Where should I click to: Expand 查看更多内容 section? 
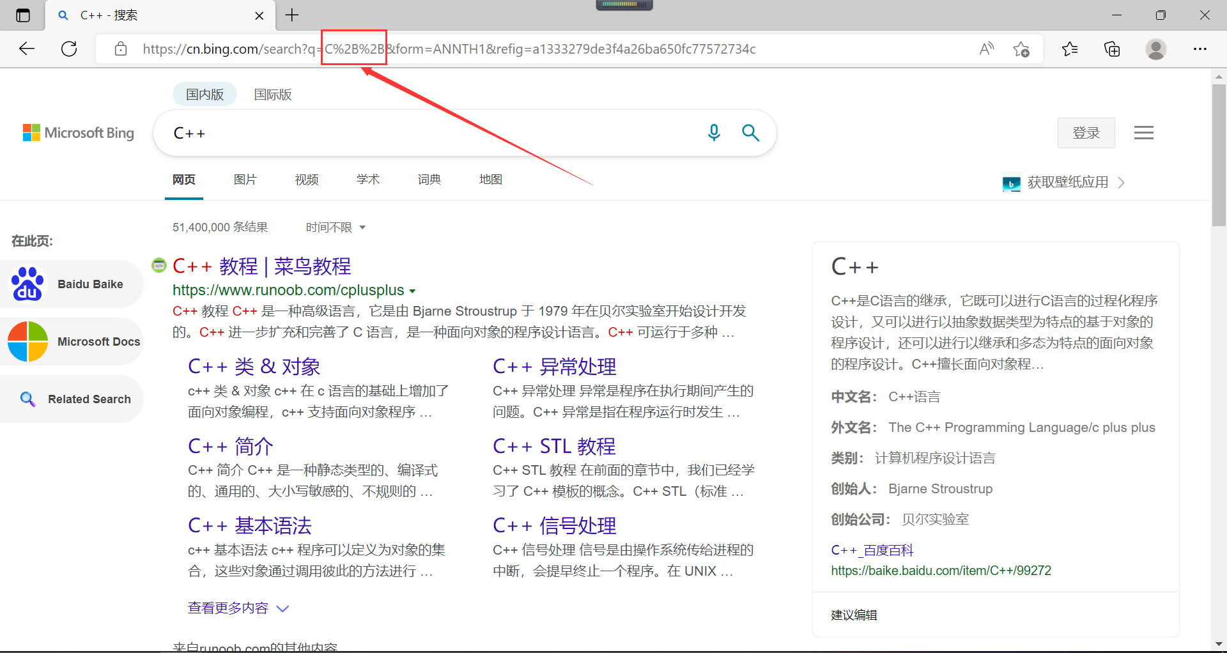[238, 608]
